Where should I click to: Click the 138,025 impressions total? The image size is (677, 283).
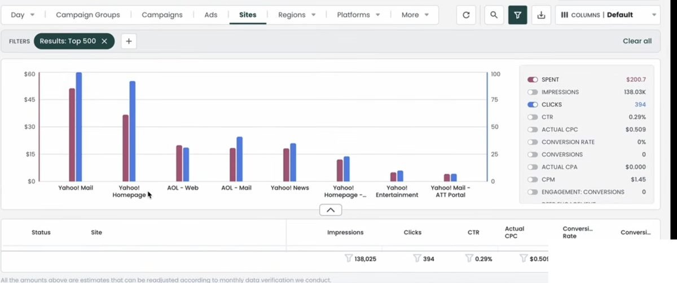click(x=365, y=259)
